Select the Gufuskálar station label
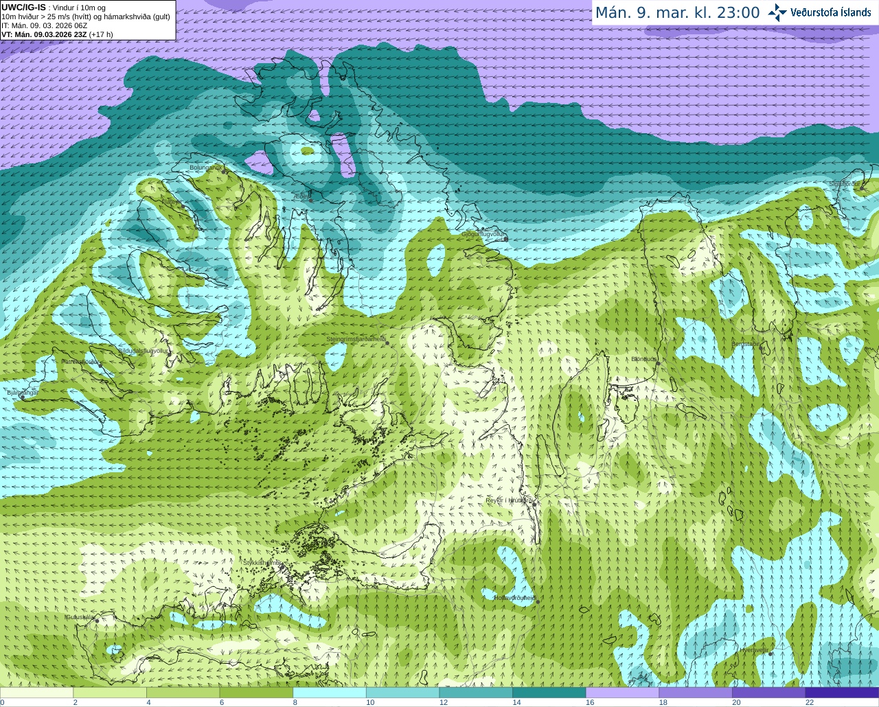Viewport: 879px width, 707px height. tap(80, 617)
